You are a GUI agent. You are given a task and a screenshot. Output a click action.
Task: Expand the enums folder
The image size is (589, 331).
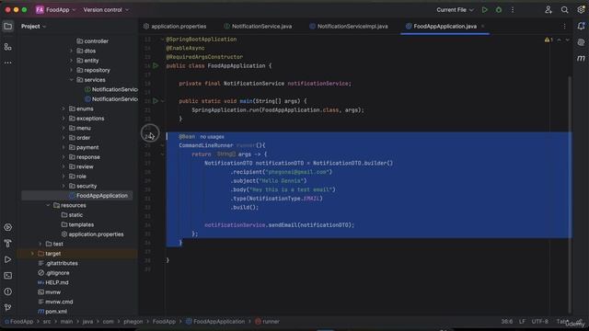coord(64,108)
